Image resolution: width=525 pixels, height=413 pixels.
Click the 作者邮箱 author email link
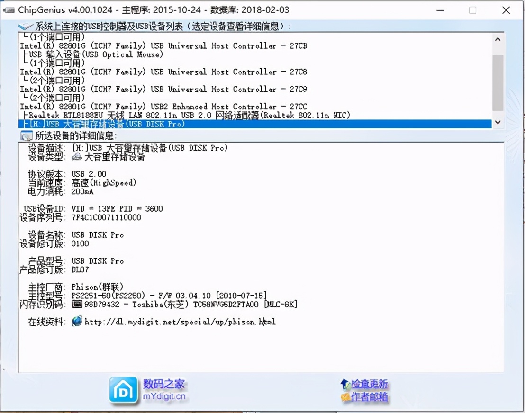(369, 397)
